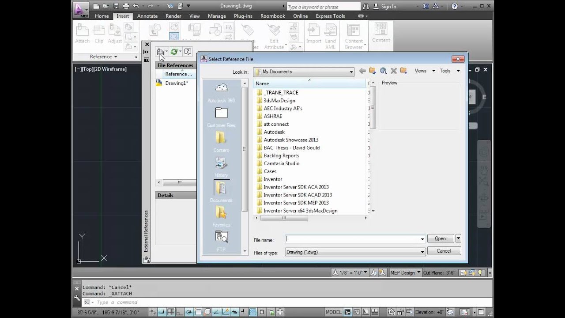The width and height of the screenshot is (565, 318).
Task: Click the Attach DWG icon in External References
Action: point(160,52)
